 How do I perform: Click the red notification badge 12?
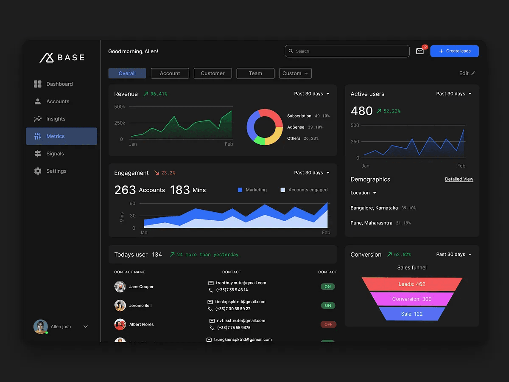pos(425,47)
